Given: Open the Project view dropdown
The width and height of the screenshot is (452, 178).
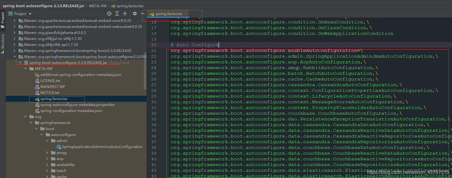Looking at the screenshot, I should click(30, 14).
